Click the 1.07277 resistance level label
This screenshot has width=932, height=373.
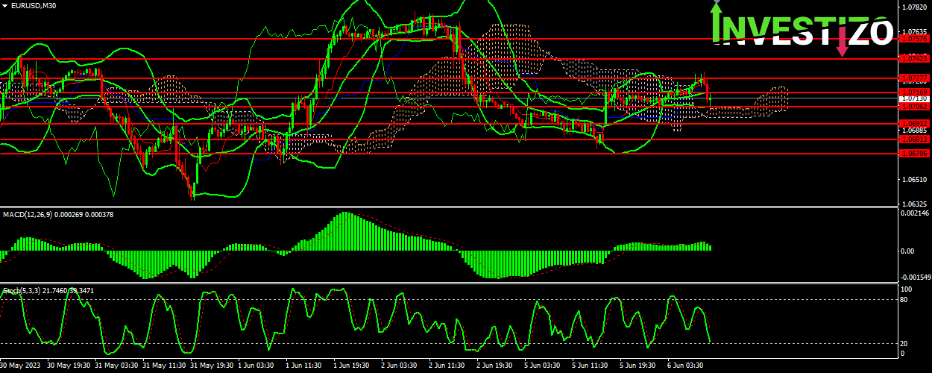pos(913,78)
